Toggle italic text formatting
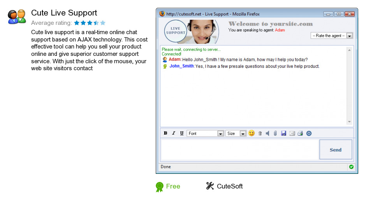Image resolution: width=366 pixels, height=204 pixels. coord(173,133)
